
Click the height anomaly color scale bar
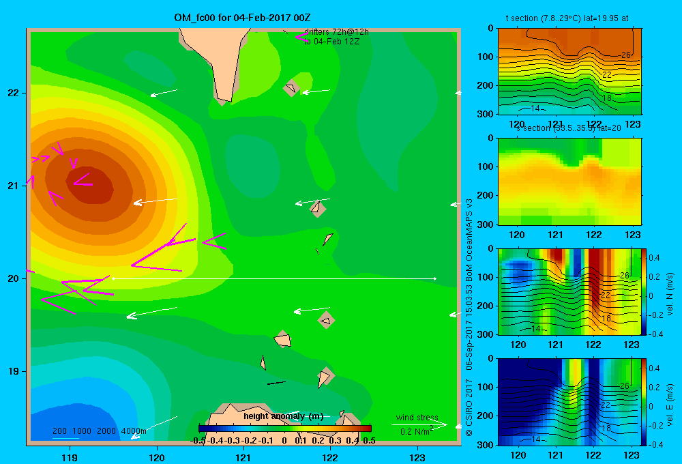coord(285,429)
